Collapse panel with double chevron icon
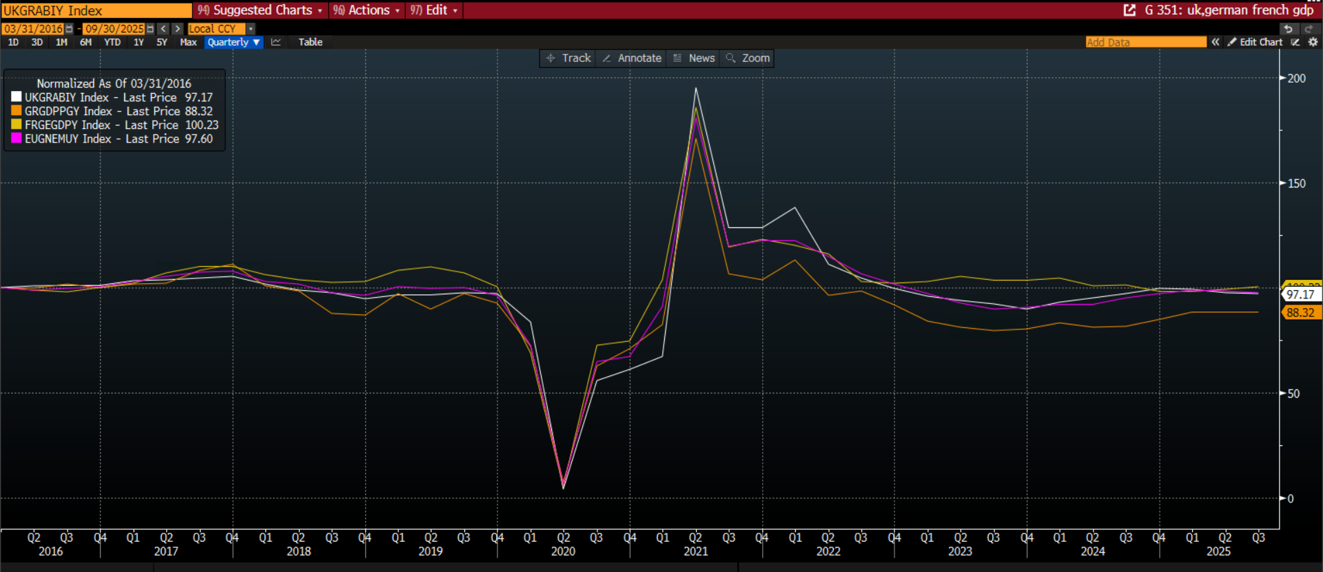This screenshot has width=1323, height=572. pos(1216,42)
